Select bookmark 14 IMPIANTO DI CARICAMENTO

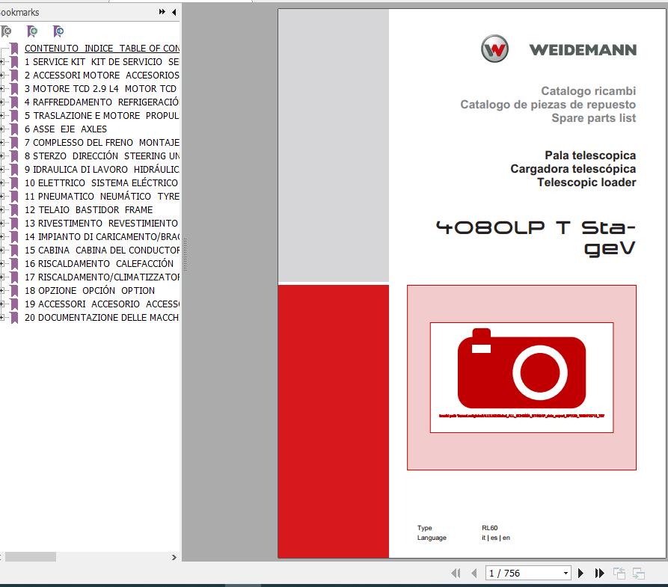[102, 236]
